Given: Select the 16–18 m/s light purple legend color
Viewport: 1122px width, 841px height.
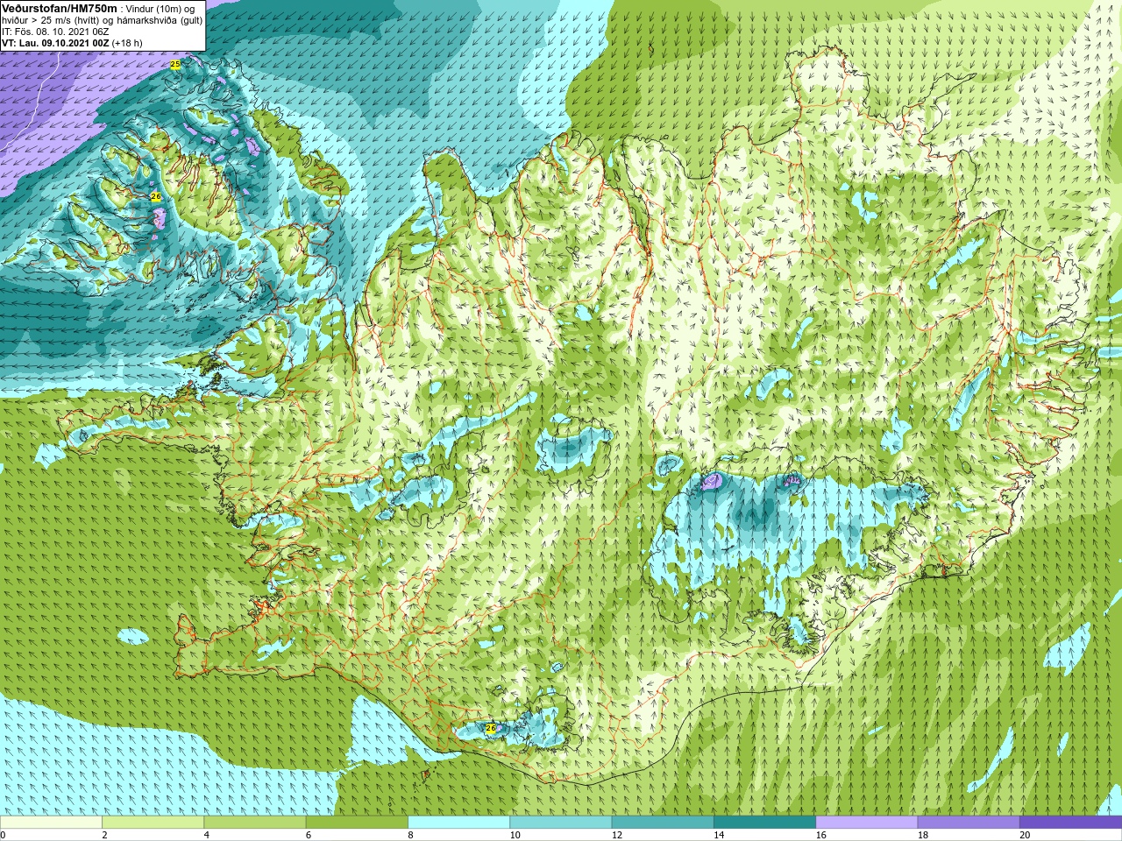Looking at the screenshot, I should 866,823.
